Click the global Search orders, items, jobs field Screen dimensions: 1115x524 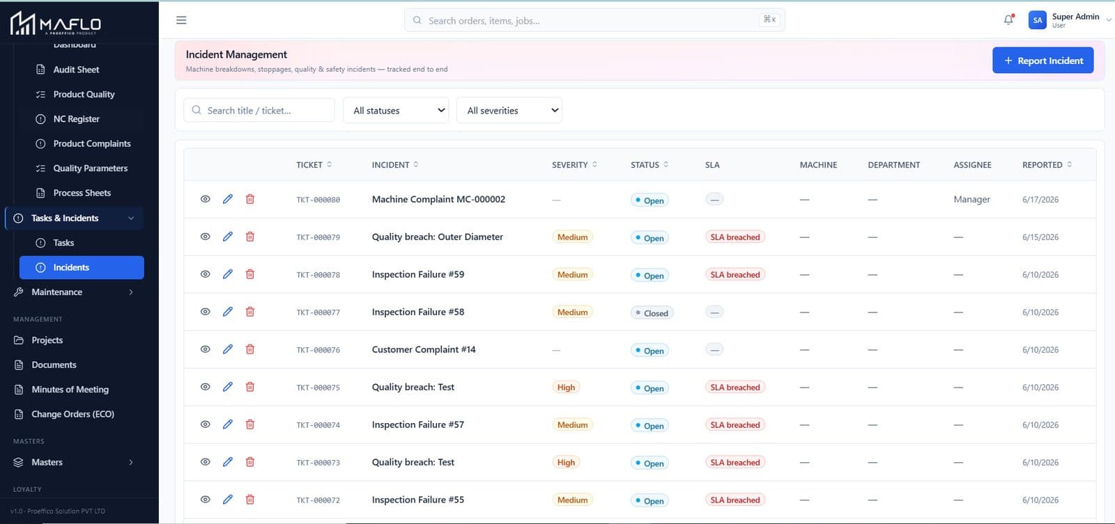(594, 20)
